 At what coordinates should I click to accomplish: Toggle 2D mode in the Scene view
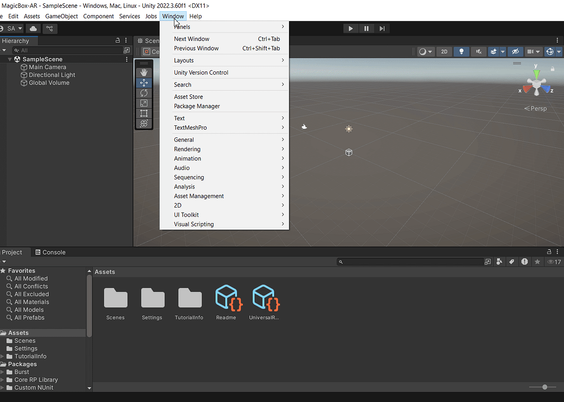pyautogui.click(x=444, y=52)
